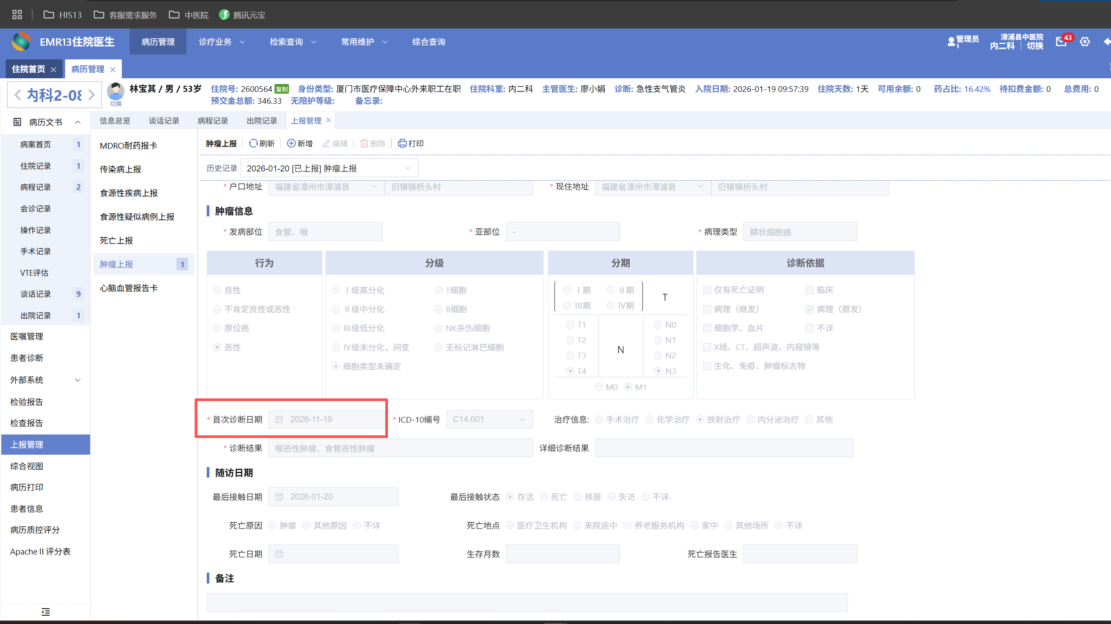The width and height of the screenshot is (1111, 624).
Task: Click the 切换 department switch link
Action: pyautogui.click(x=1035, y=46)
